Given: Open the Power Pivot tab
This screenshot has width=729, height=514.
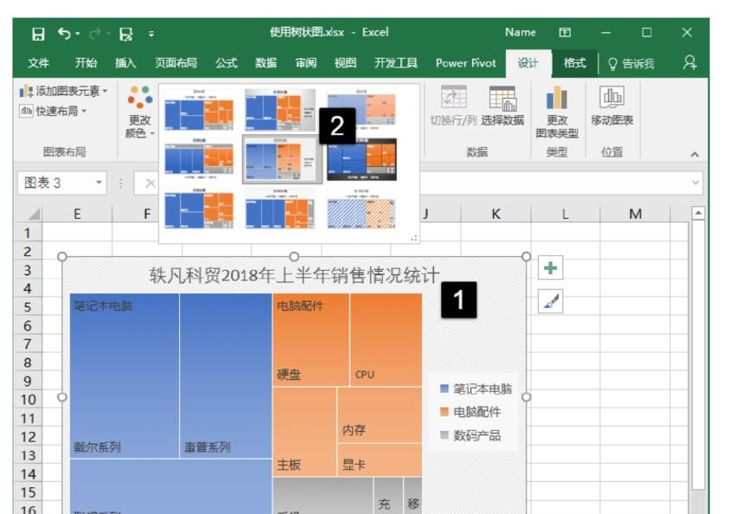Looking at the screenshot, I should click(x=466, y=61).
